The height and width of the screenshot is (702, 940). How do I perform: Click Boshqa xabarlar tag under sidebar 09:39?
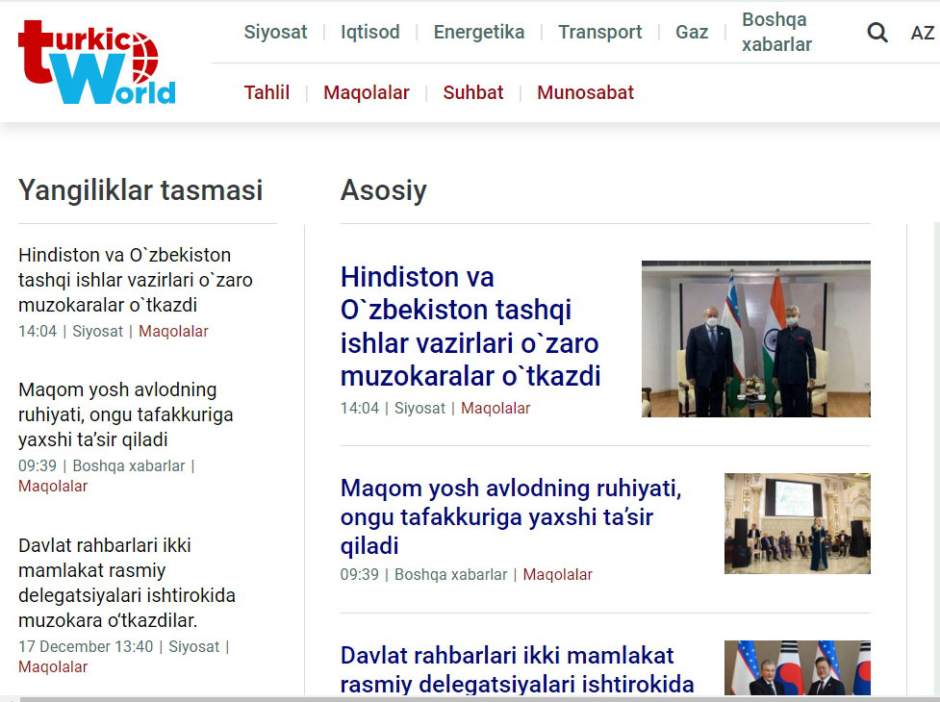(x=129, y=466)
